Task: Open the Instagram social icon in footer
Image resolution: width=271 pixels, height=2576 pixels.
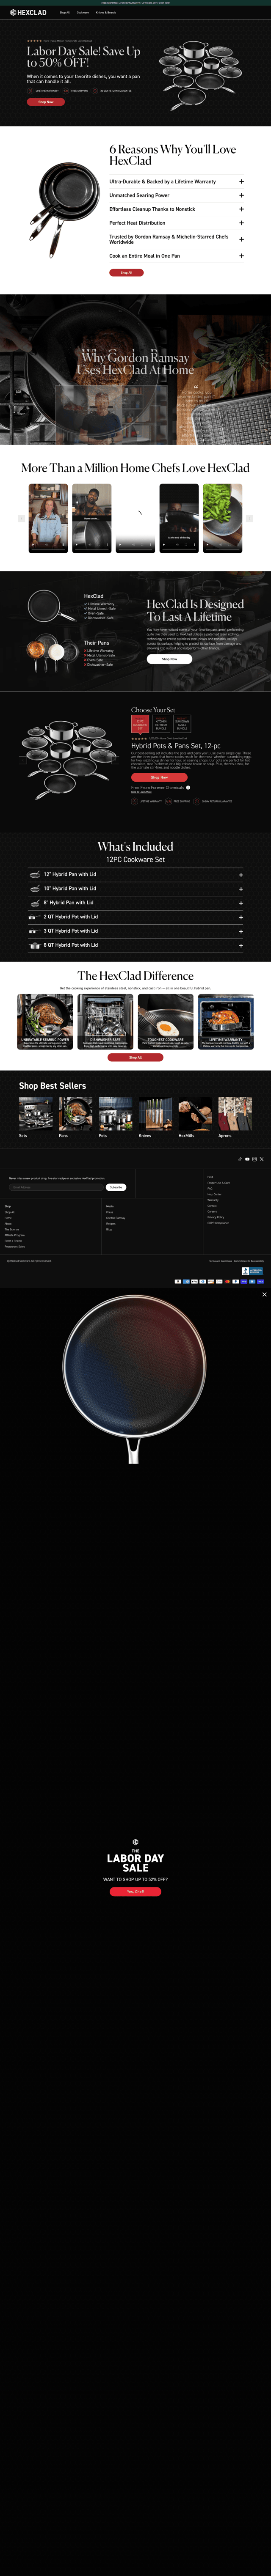Action: pyautogui.click(x=254, y=1159)
